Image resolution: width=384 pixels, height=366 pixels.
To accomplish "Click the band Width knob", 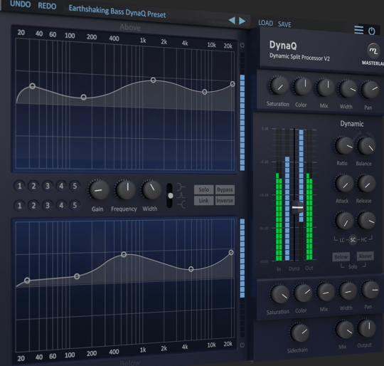I will pos(151,189).
